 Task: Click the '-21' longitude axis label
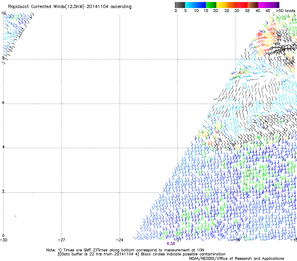pos(177,240)
